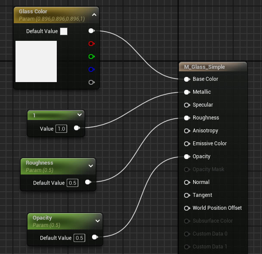Select the M_Glass_Simple node title
Image resolution: width=262 pixels, height=254 pixels.
coord(204,67)
